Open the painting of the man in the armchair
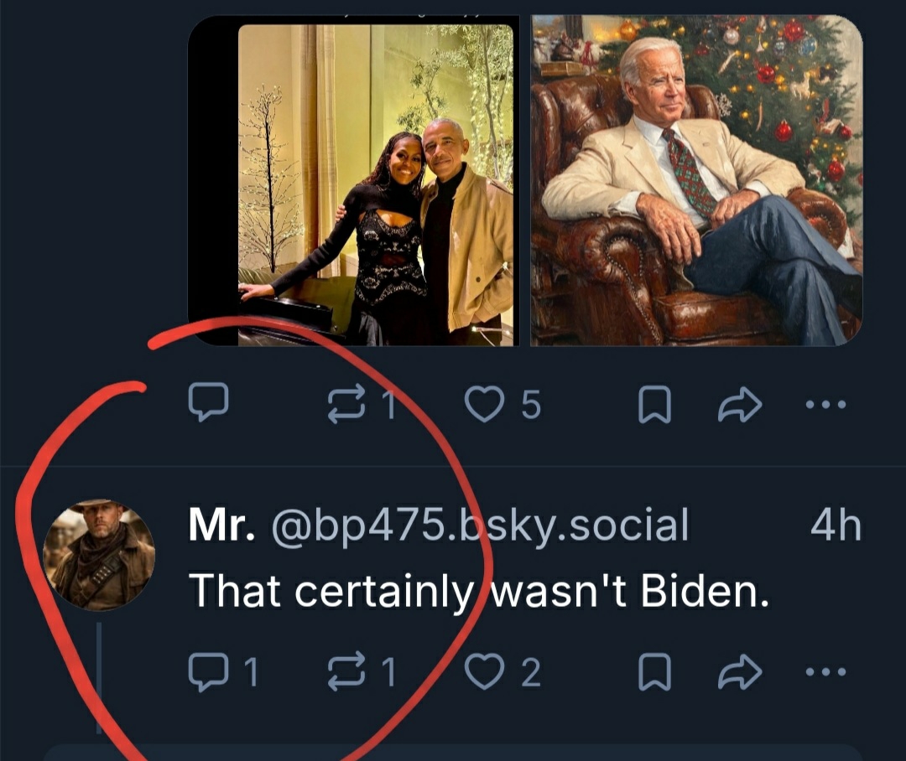The width and height of the screenshot is (906, 761). coord(697,180)
